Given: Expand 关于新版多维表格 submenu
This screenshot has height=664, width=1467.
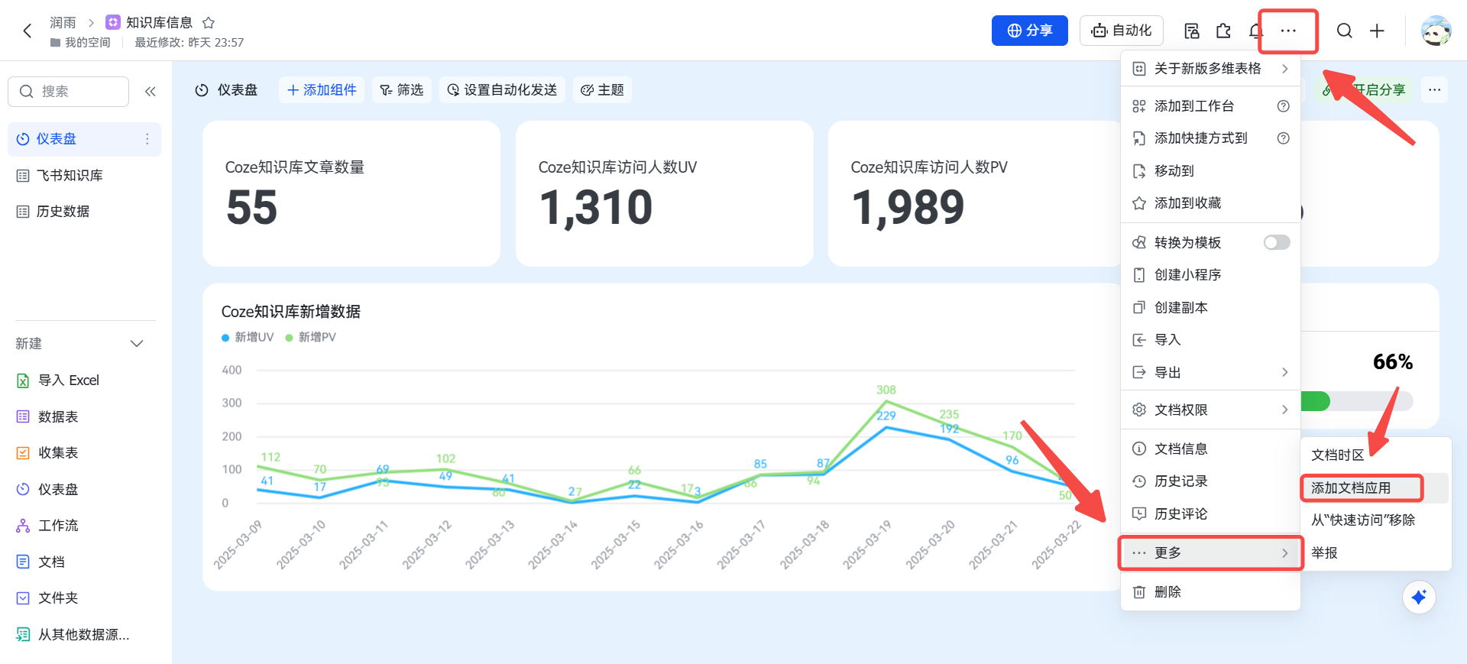Looking at the screenshot, I should pyautogui.click(x=1210, y=69).
